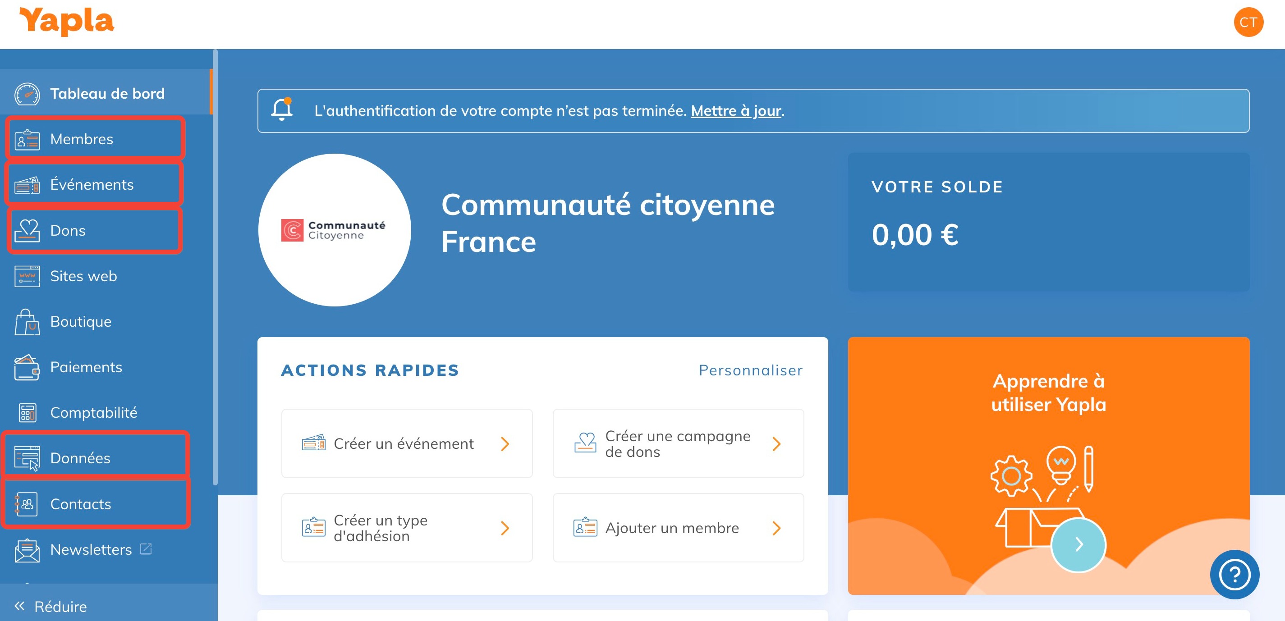Click the Communauté Citoyenne organization logo
The height and width of the screenshot is (621, 1285).
334,230
